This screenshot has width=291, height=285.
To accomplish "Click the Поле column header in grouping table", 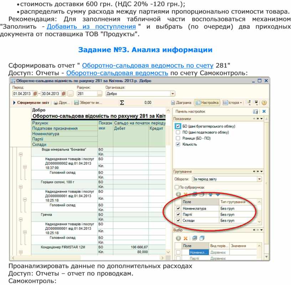I will point(200,202).
